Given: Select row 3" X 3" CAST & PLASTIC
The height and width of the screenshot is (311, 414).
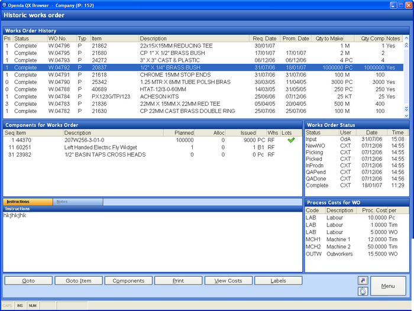Looking at the screenshot, I should 203,60.
